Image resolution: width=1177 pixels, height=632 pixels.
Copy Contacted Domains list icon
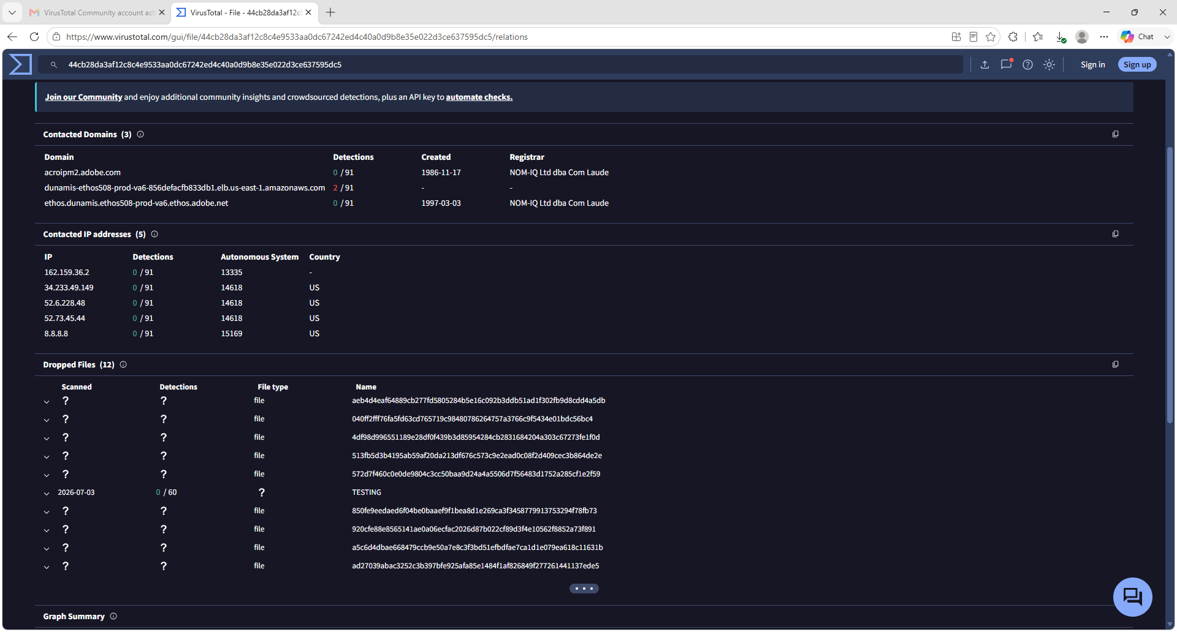[x=1115, y=134]
